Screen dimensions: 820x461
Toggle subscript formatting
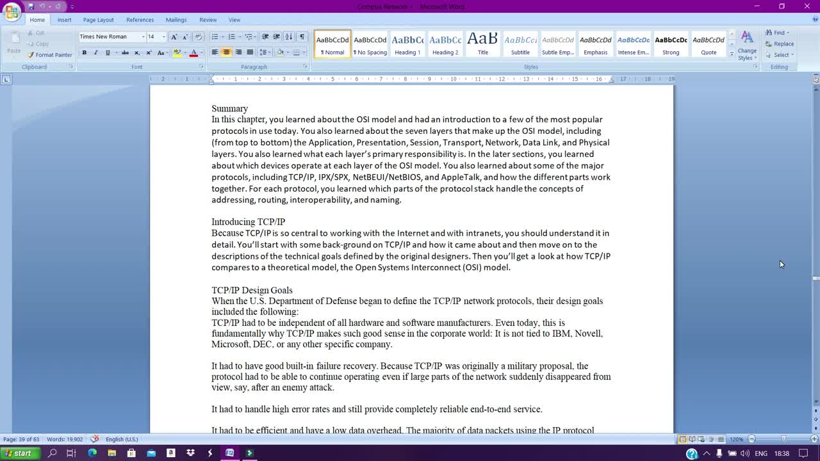pos(136,53)
